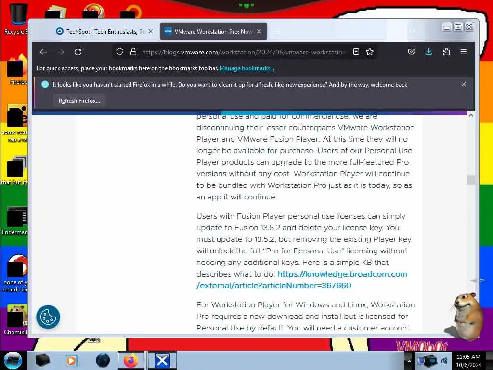This screenshot has width=493, height=370.
Task: Open the black box taskbar icon
Action: (43, 360)
